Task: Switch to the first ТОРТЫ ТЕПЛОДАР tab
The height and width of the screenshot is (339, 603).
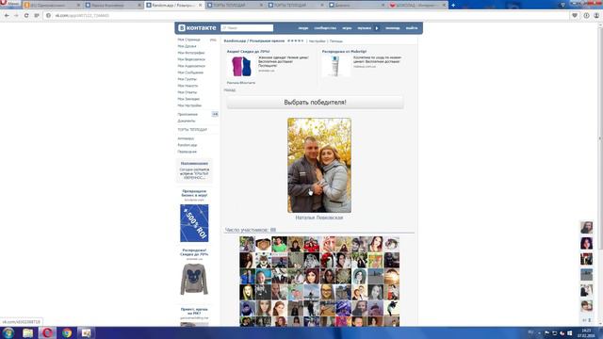Action: [236, 6]
